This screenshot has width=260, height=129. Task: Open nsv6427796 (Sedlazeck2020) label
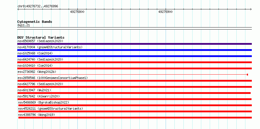pyautogui.click(x=40, y=84)
